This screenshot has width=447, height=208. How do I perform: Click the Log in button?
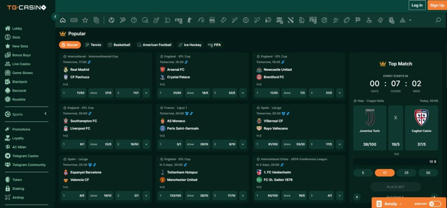(417, 5)
